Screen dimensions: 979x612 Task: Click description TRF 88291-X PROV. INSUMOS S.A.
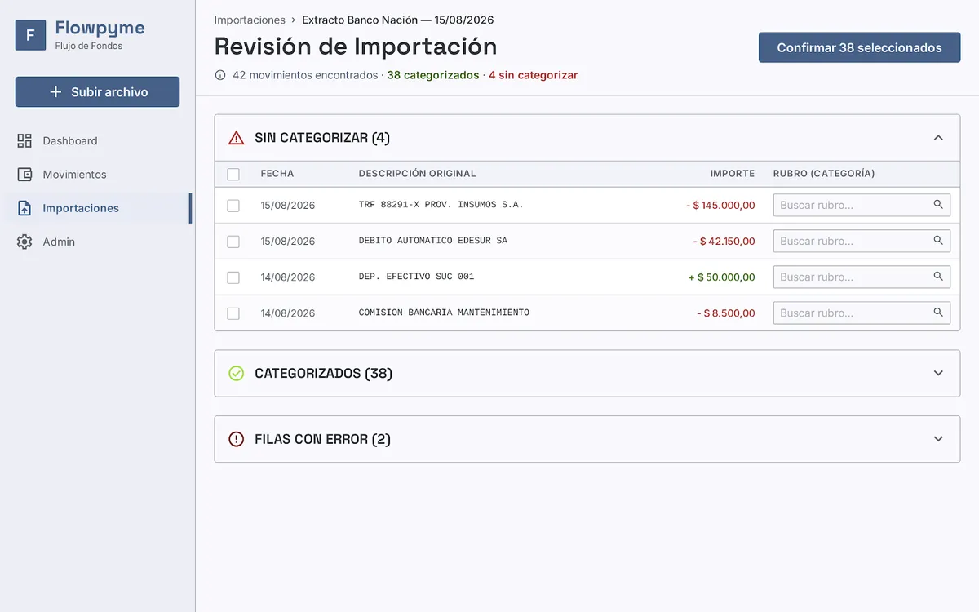coord(441,205)
